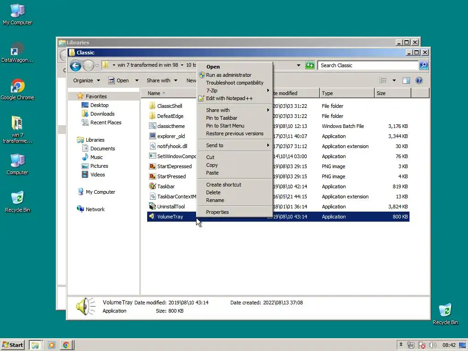The width and height of the screenshot is (468, 351).
Task: Open Recent Places in navigation pane
Action: 106,122
